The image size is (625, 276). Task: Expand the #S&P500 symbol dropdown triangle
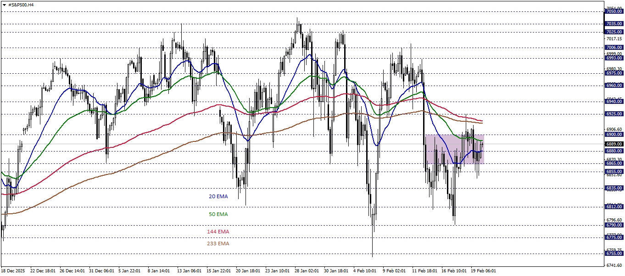4,5
